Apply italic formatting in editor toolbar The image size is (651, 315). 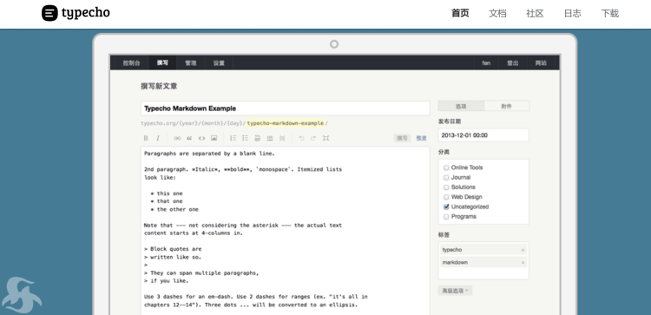point(158,138)
